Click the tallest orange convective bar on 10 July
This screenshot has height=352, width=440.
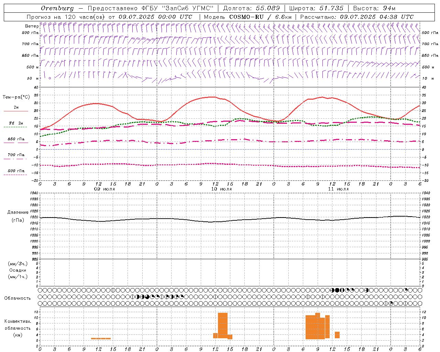pos(223,326)
